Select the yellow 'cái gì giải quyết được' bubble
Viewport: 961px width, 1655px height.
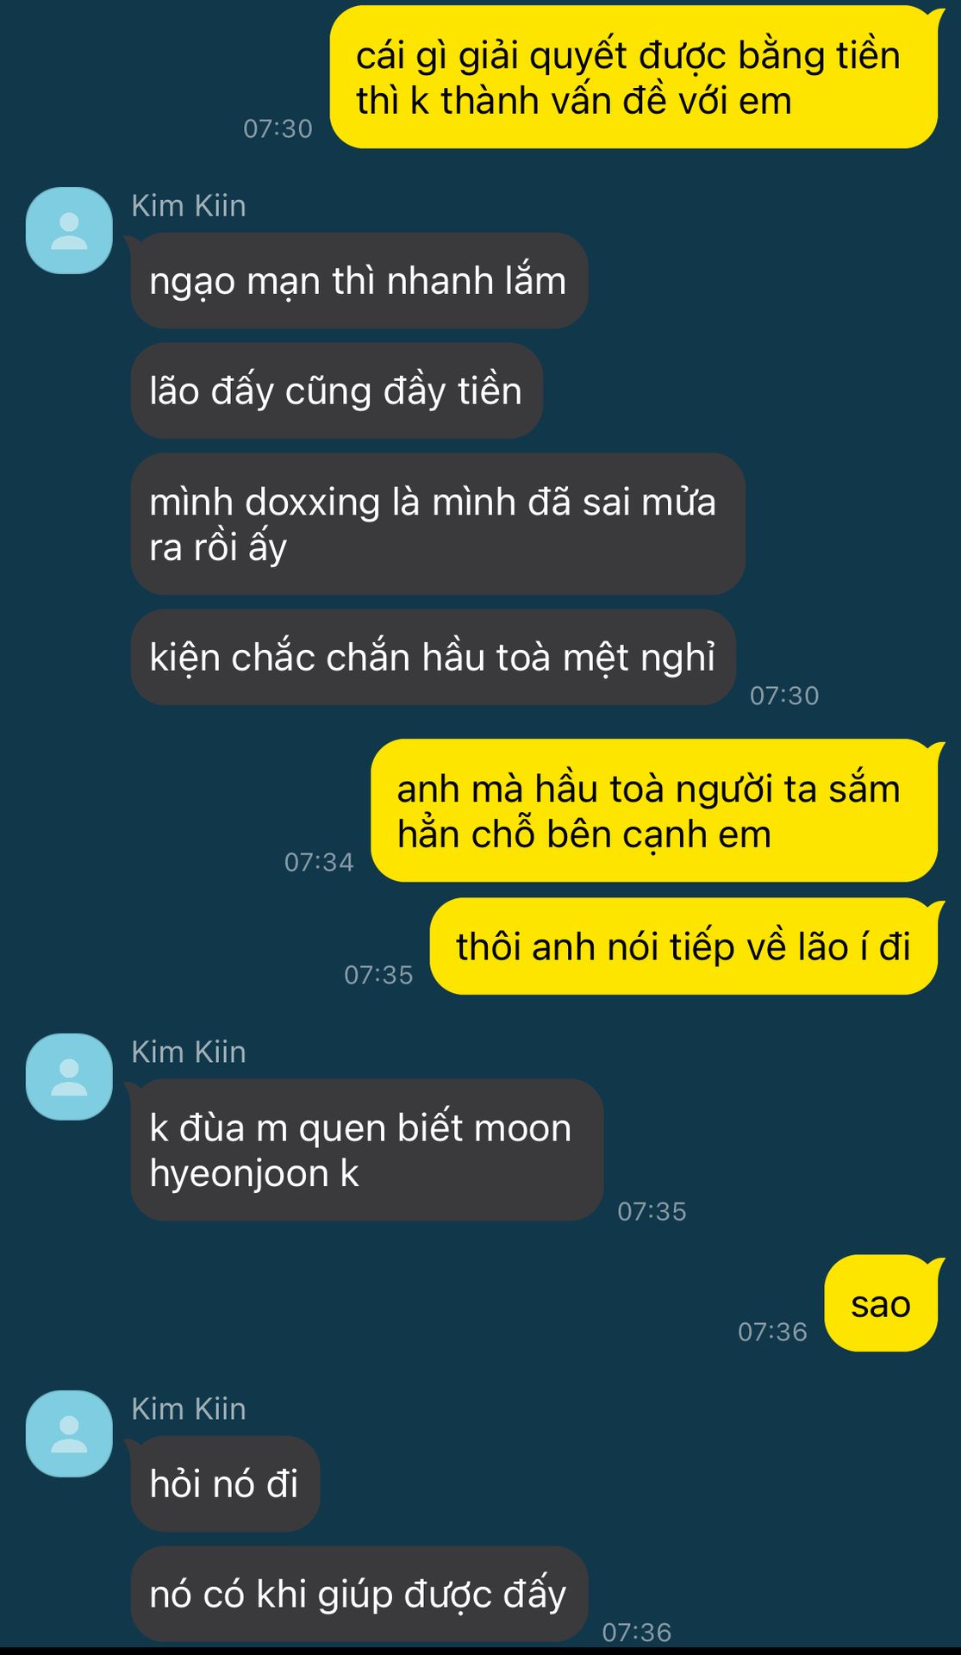634,78
